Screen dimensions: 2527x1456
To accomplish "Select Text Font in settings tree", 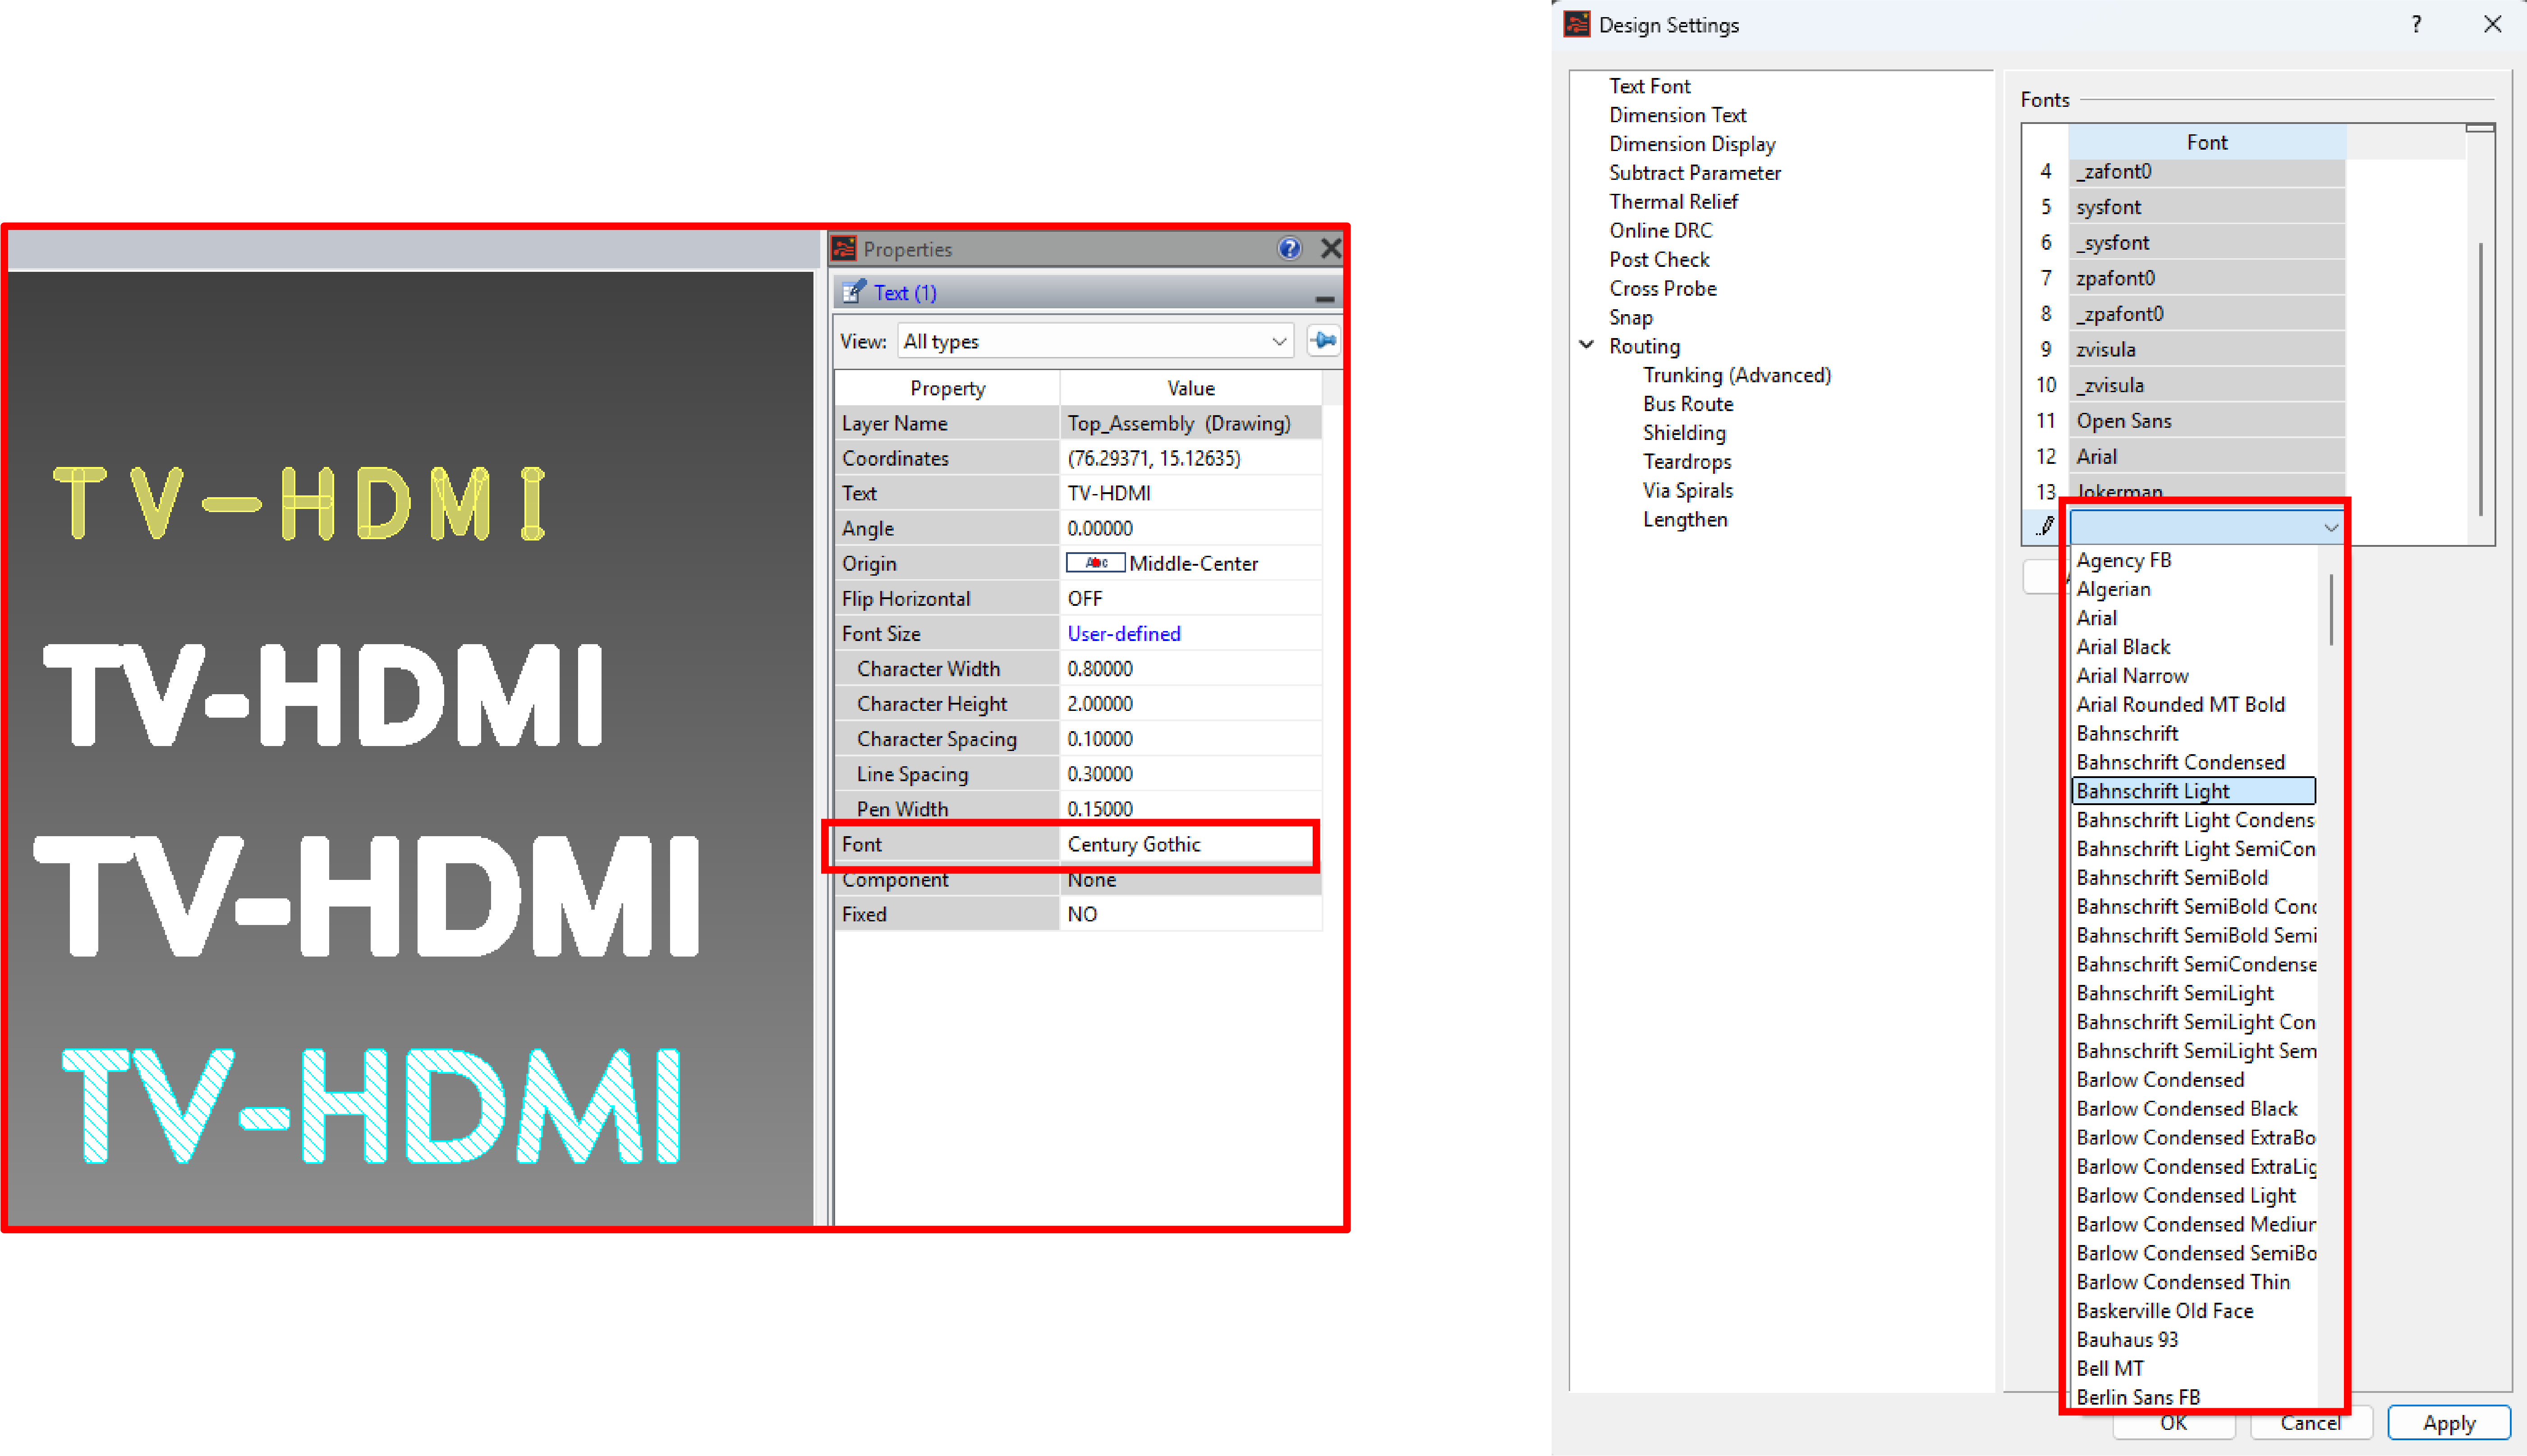I will (1649, 86).
